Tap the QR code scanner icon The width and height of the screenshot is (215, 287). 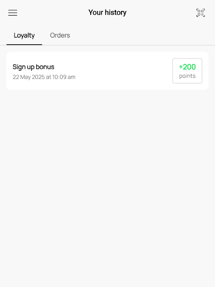coord(200,13)
